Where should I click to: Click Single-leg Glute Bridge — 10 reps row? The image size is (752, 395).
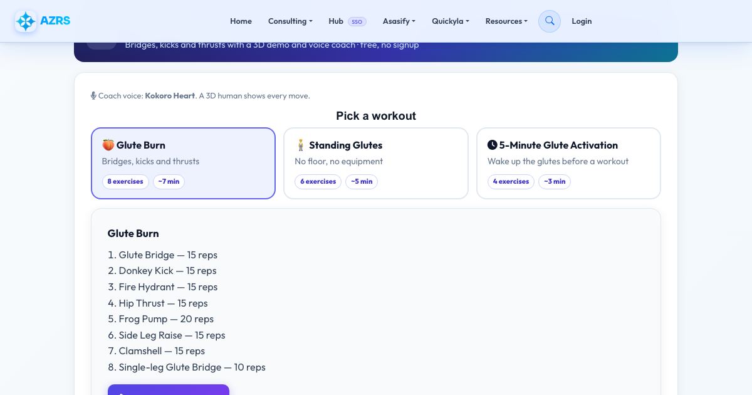(192, 367)
